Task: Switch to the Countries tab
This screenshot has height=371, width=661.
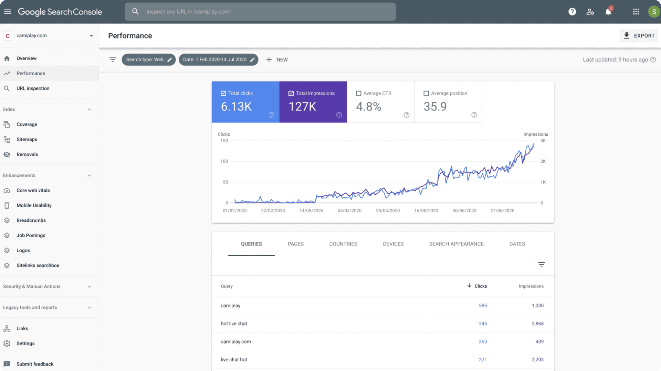Action: pyautogui.click(x=343, y=244)
